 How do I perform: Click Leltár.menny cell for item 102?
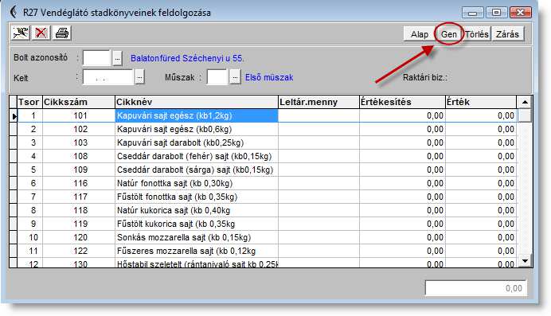[x=318, y=129]
